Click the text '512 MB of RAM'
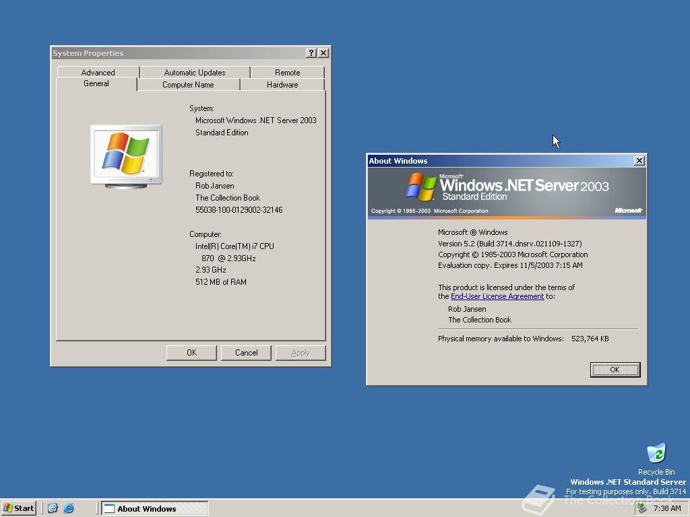 (221, 282)
